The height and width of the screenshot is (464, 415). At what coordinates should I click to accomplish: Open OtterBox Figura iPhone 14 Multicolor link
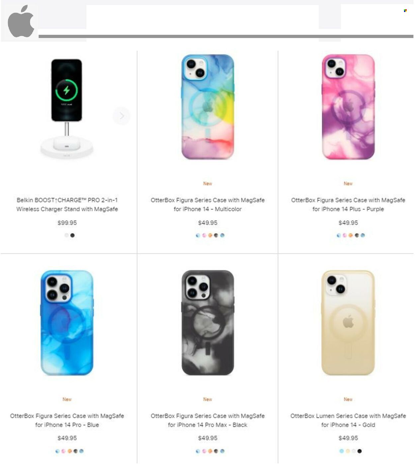[x=207, y=204]
